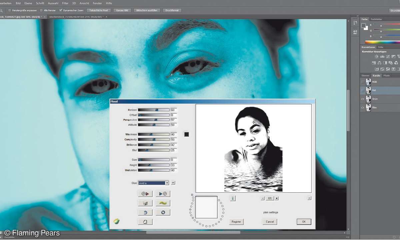
Task: Hide the Blau channel eye
Action: point(363,108)
